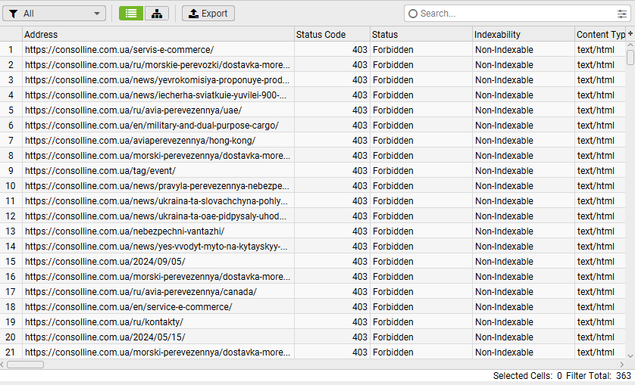Screen dimensions: 635x385
Task: Select the servis-e-commerce URL row
Action: 119,50
